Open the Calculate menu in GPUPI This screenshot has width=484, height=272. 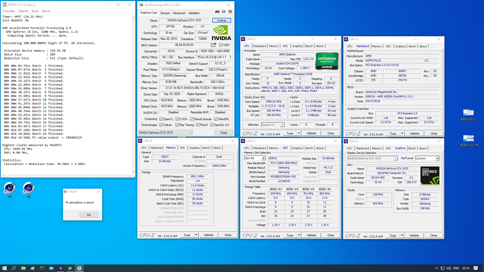pyautogui.click(x=9, y=11)
